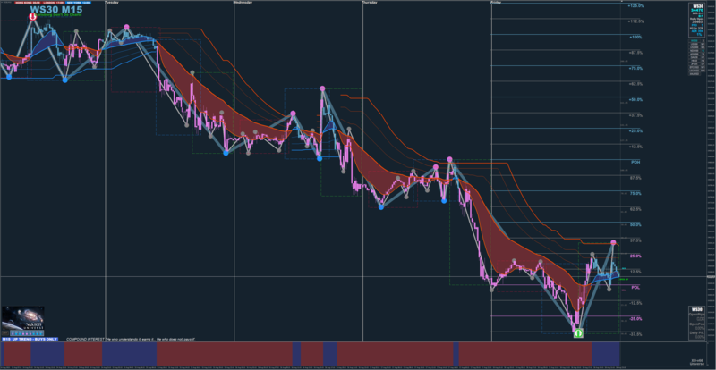This screenshot has height=370, width=716.
Task: Open the WS30 OpenPips profit panel
Action: 697,322
